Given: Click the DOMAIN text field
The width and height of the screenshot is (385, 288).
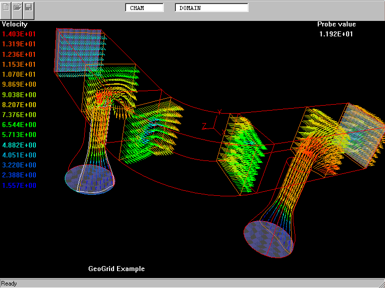Looking at the screenshot, I should coord(212,8).
